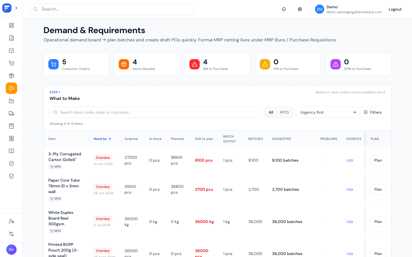The image size is (412, 257).
Task: Open the settings gear in the header
Action: click(300, 9)
